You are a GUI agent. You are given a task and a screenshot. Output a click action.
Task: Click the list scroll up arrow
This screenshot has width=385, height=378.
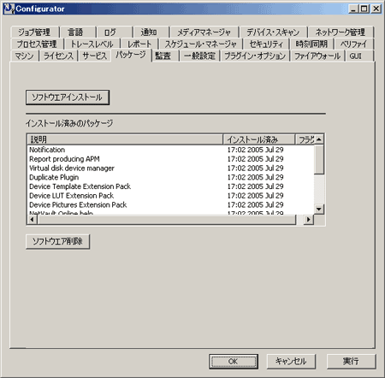[x=319, y=139]
